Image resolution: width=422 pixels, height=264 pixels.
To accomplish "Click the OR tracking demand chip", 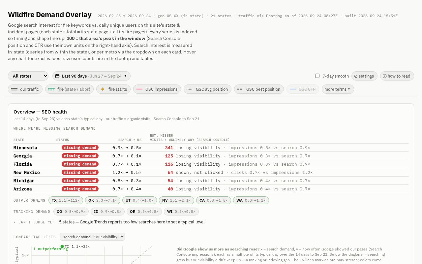I will (144, 212).
